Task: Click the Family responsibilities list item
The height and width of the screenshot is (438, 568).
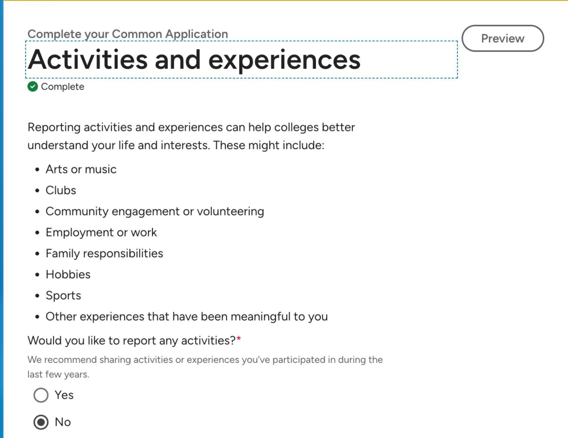Action: (x=104, y=254)
